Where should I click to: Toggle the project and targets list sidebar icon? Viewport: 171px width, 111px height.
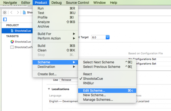click(x=5, y=19)
